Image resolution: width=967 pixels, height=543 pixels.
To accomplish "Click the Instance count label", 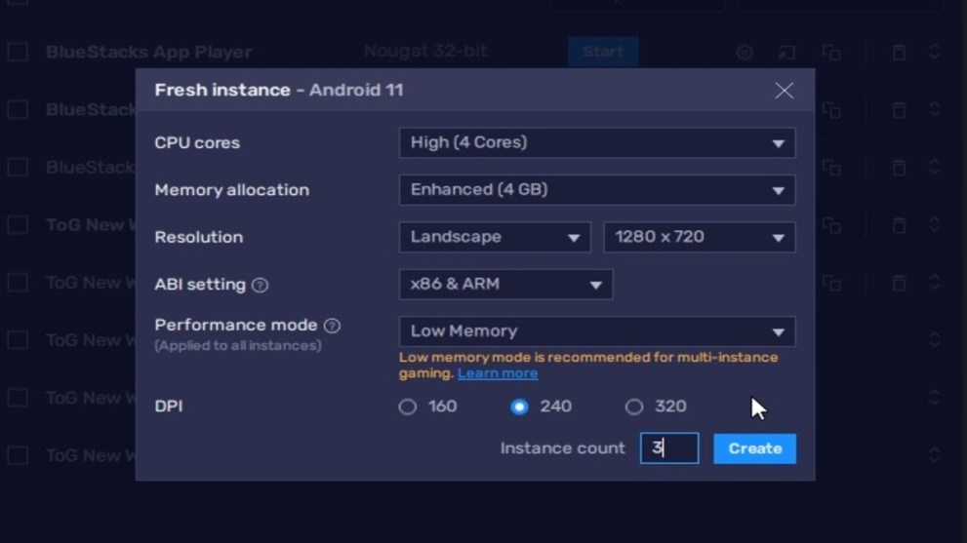I will (562, 448).
